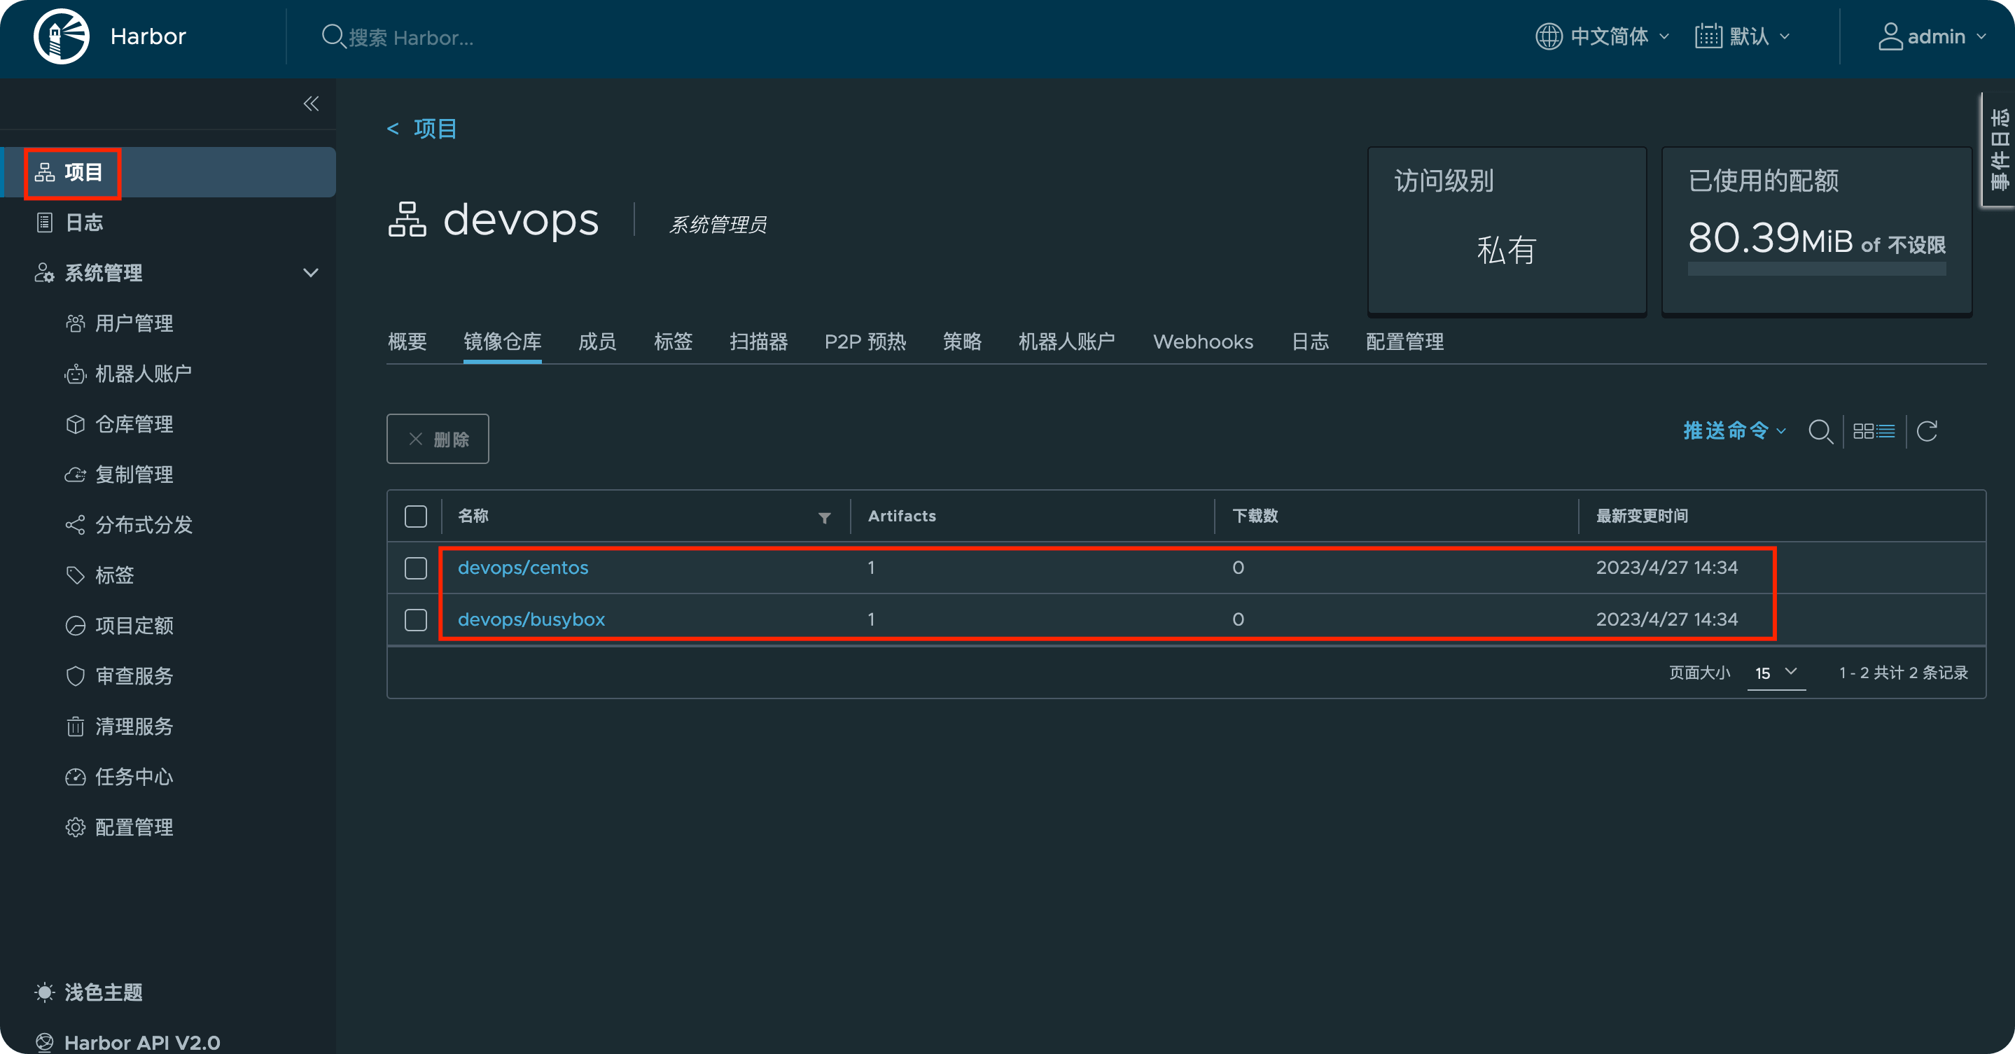Image resolution: width=2015 pixels, height=1054 pixels.
Task: Click the search magnifier in header
Action: click(x=333, y=36)
